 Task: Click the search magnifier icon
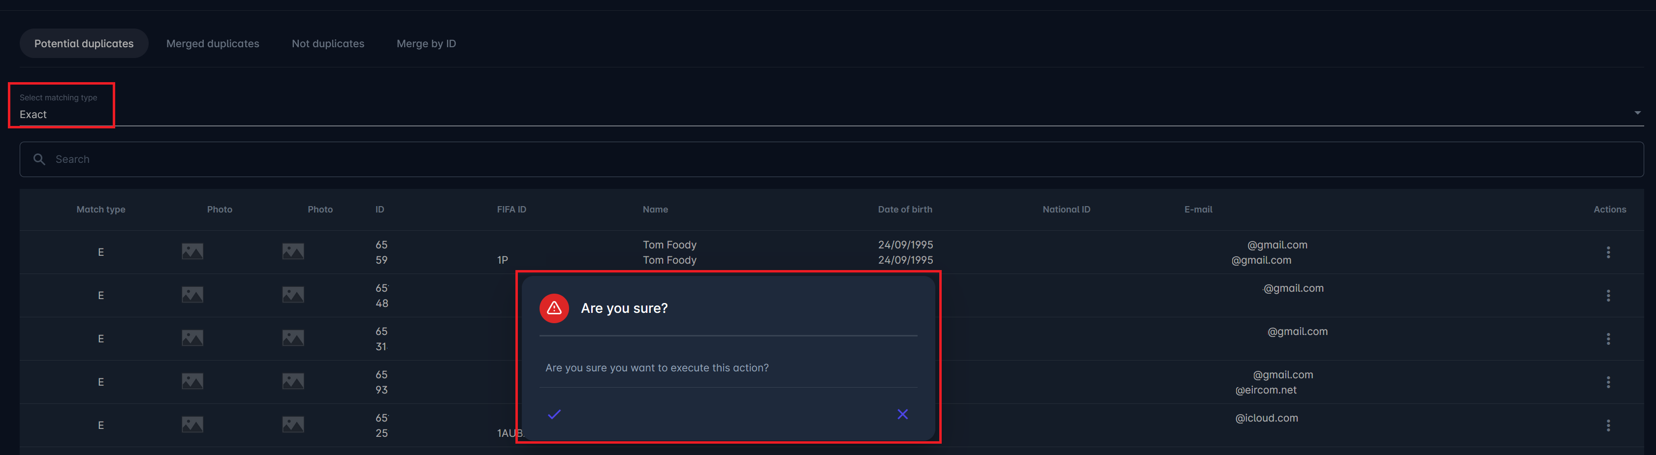(39, 159)
